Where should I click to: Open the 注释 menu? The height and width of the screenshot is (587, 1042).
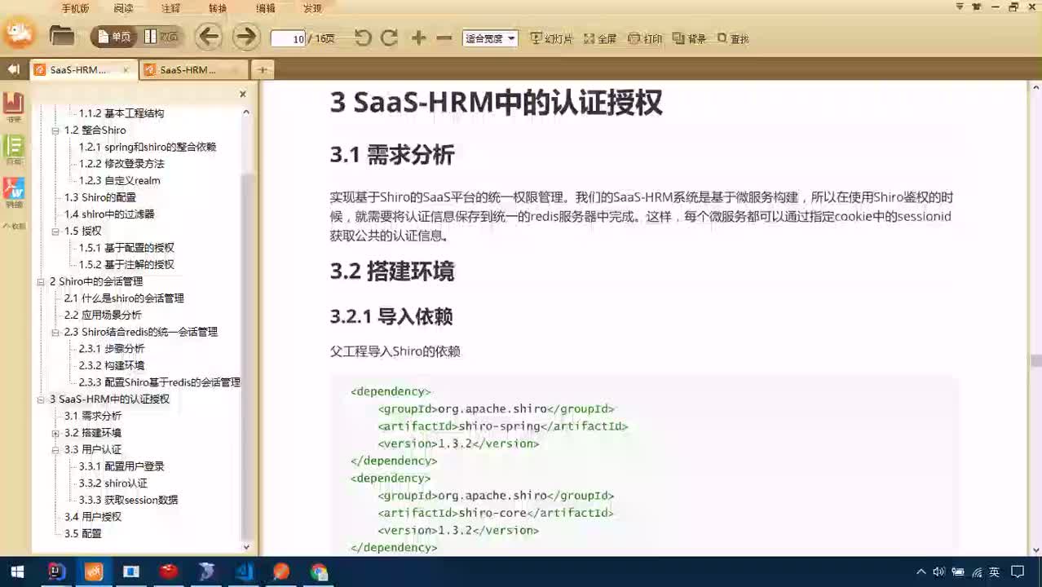pyautogui.click(x=170, y=8)
